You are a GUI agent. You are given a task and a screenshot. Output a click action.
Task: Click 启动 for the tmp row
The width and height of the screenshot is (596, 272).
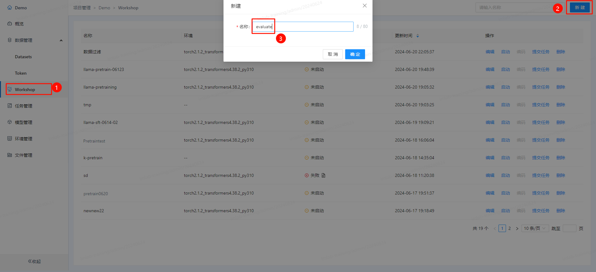tap(505, 105)
